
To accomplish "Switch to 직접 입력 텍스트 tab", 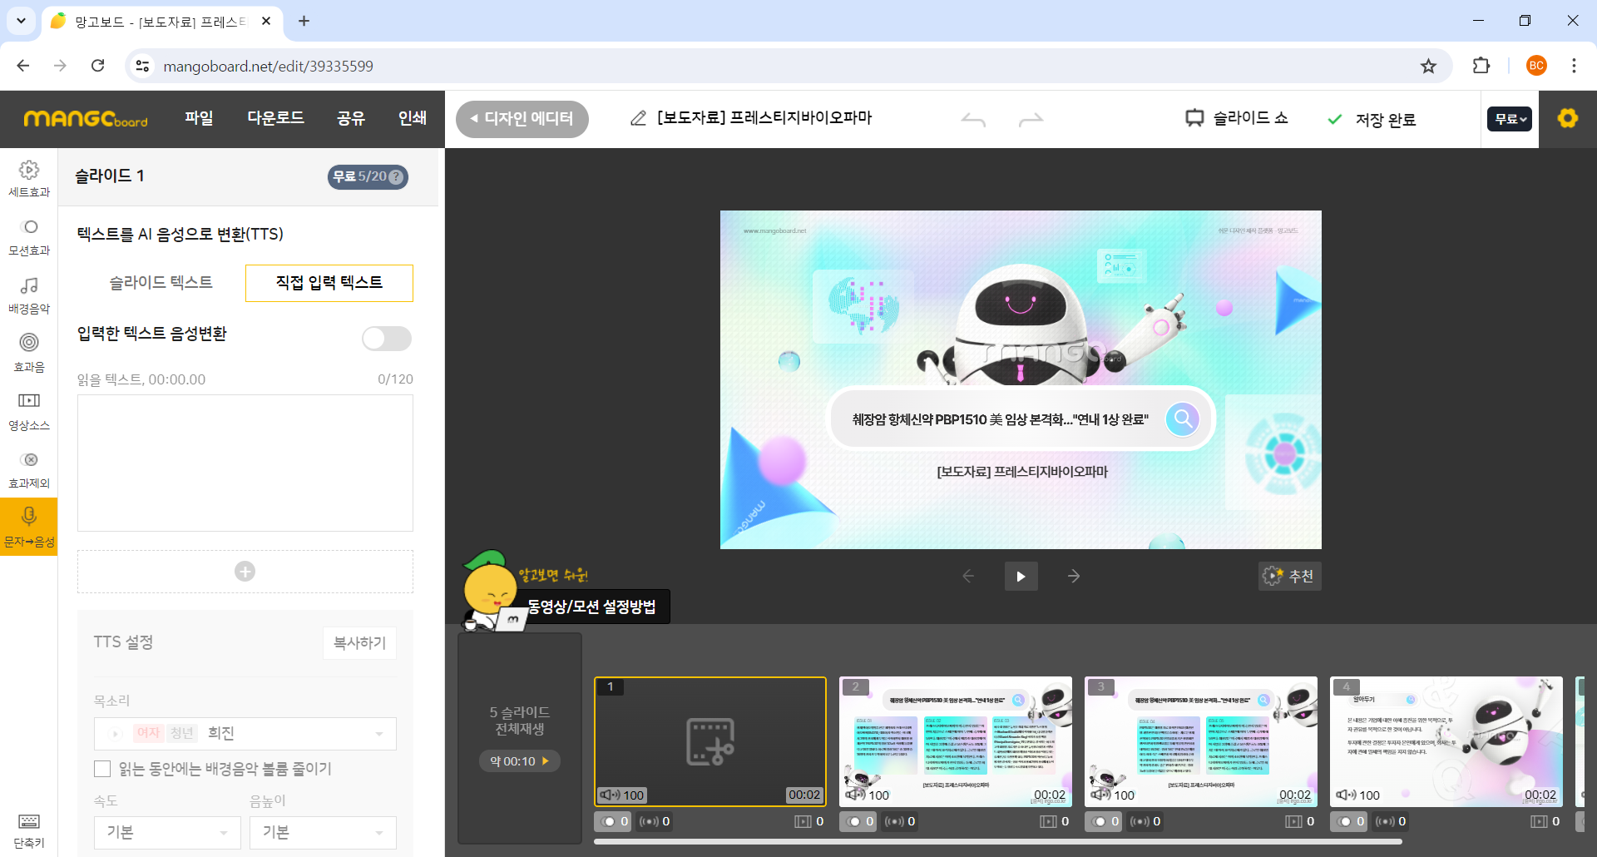I will coord(329,283).
